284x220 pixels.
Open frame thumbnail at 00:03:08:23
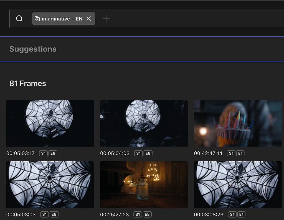click(x=238, y=185)
